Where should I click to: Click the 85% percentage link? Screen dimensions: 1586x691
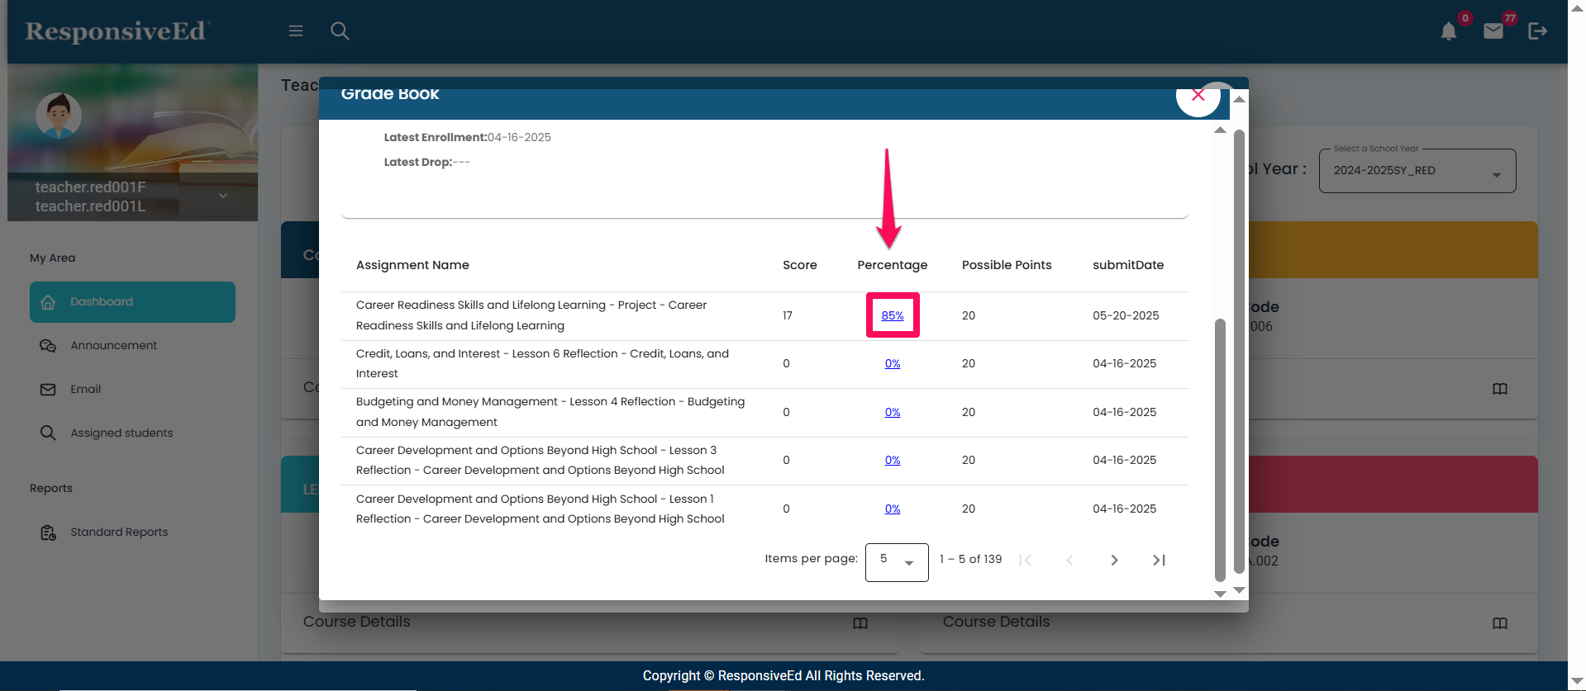tap(892, 315)
